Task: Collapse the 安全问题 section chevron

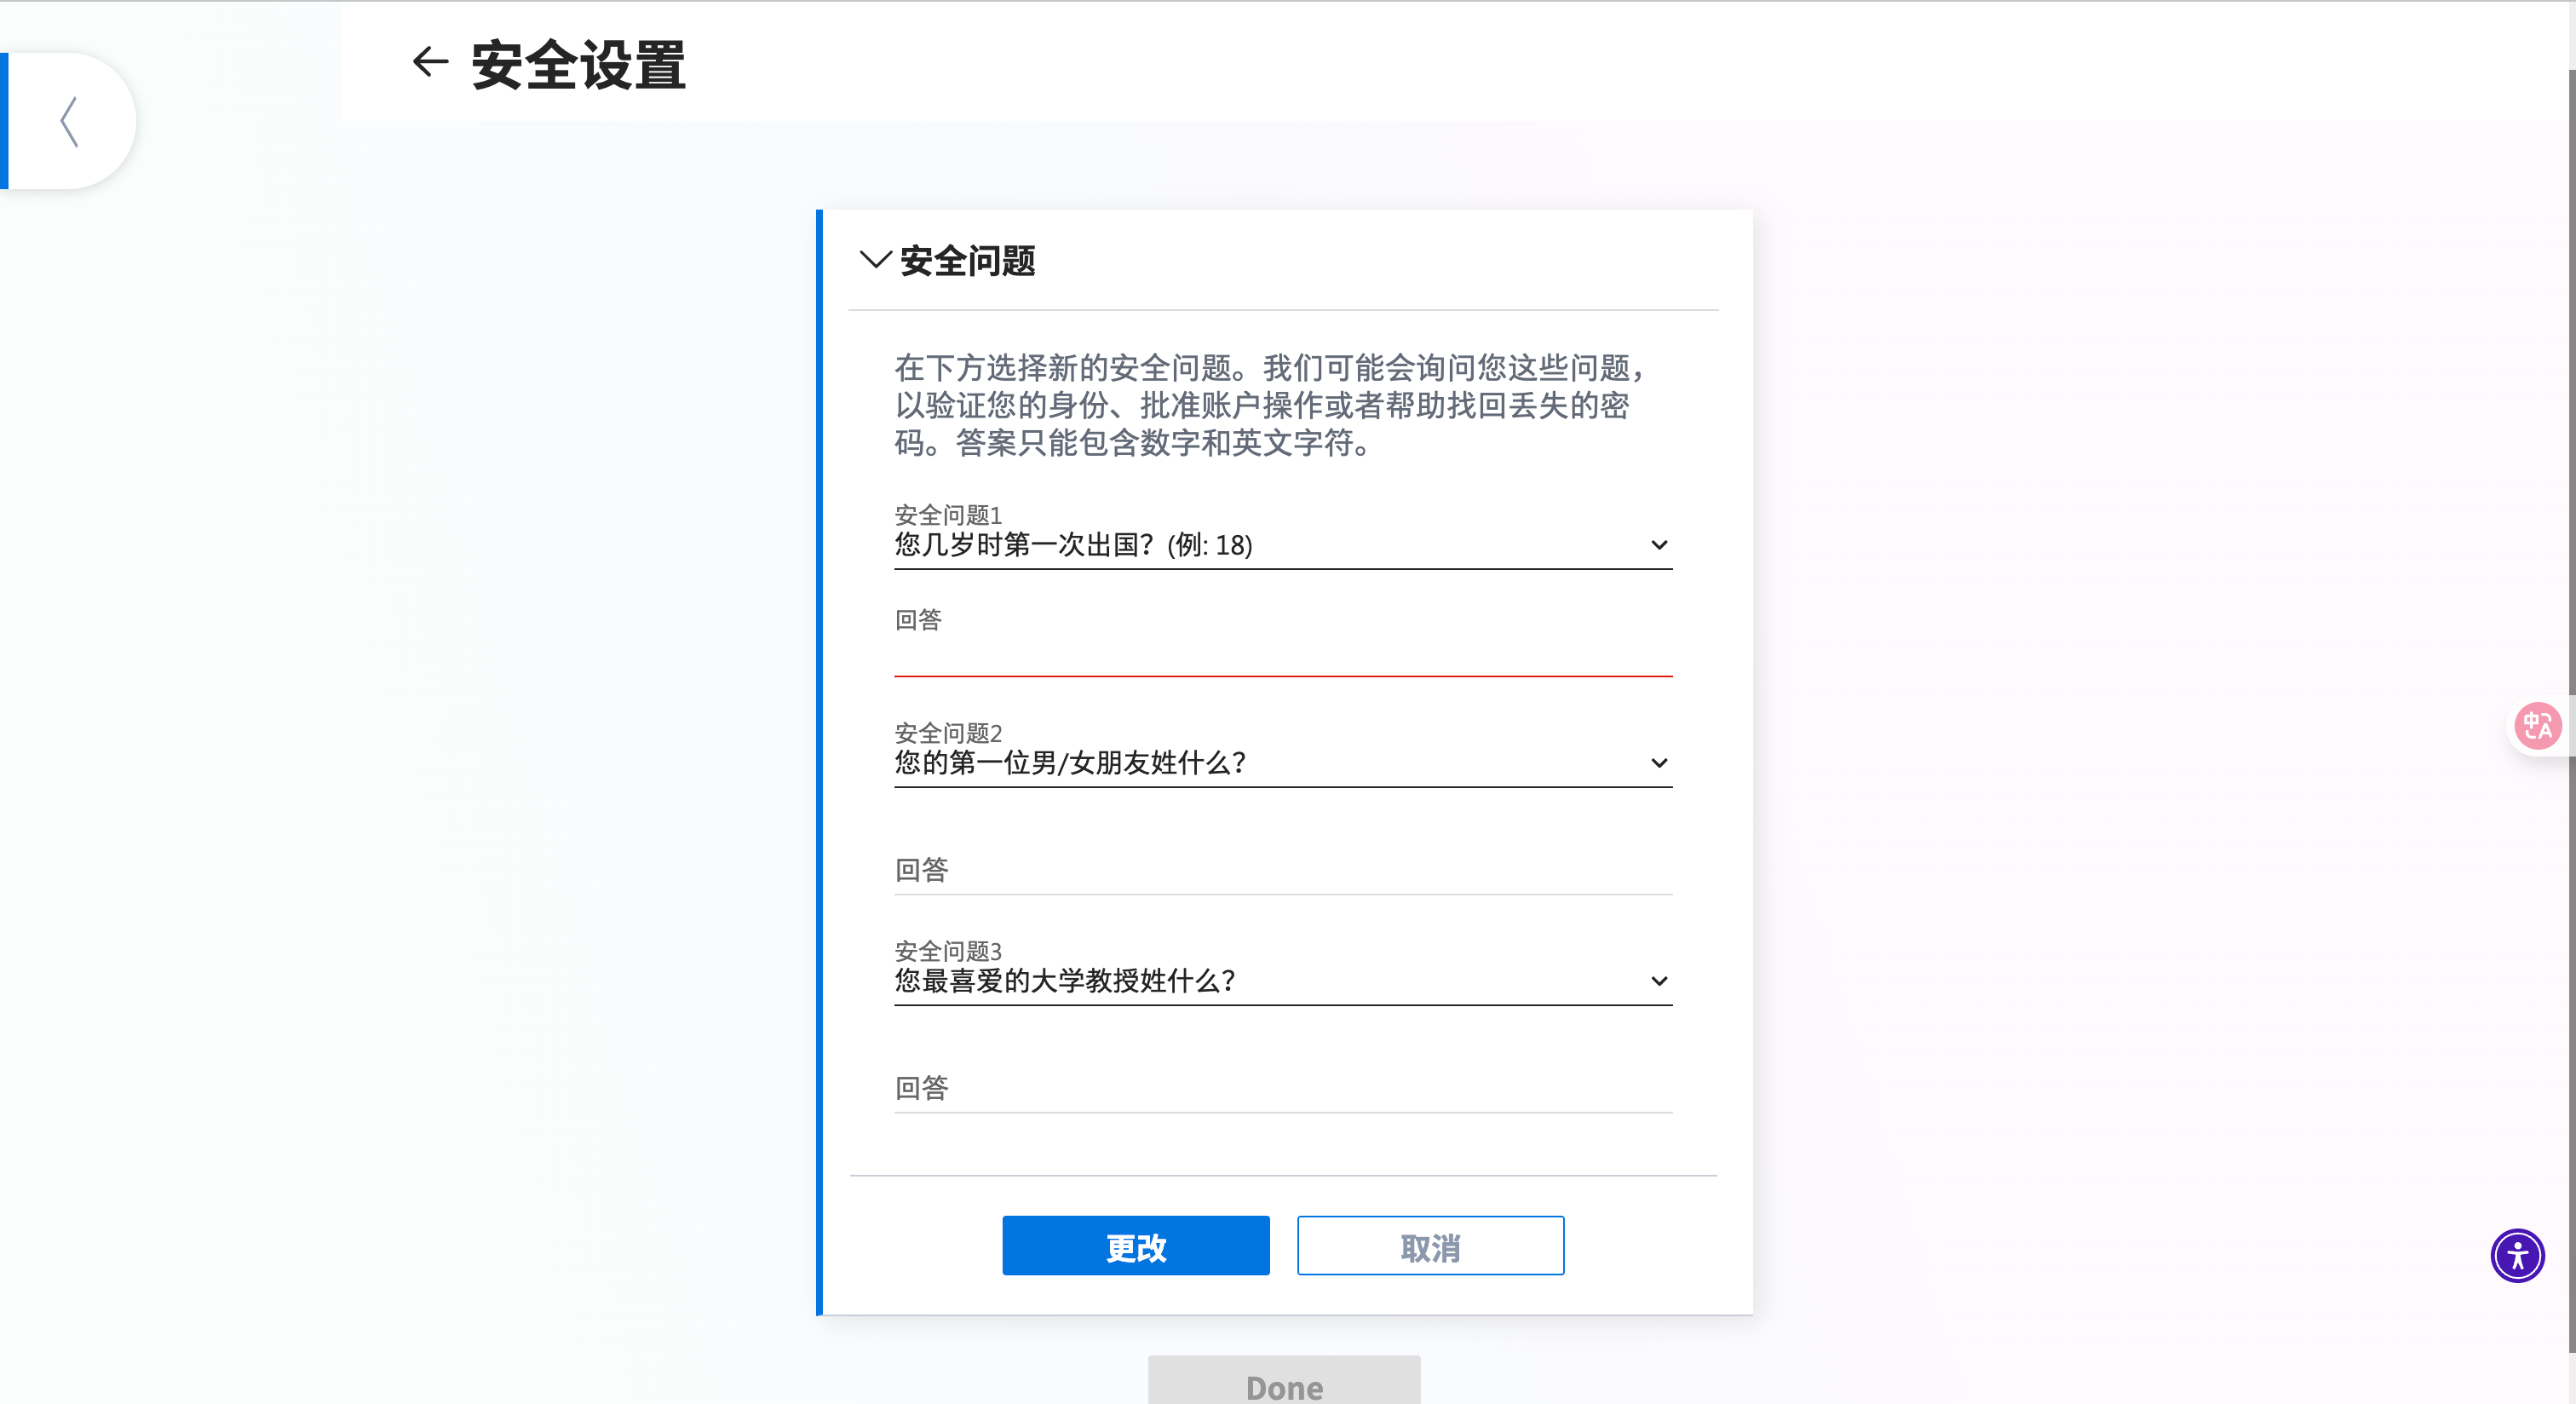Action: 874,260
